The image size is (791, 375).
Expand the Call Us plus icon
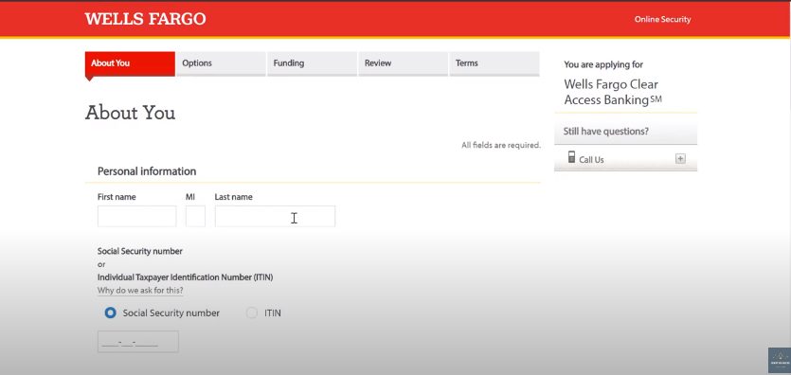(x=680, y=159)
